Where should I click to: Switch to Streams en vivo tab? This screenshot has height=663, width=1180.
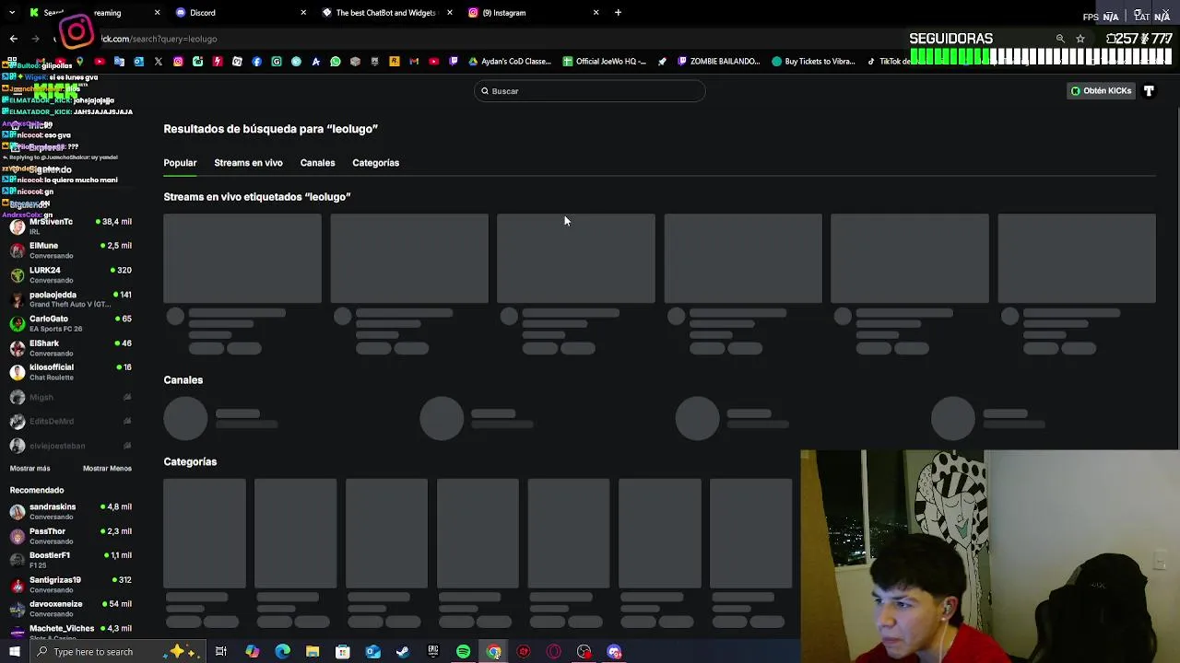point(248,163)
